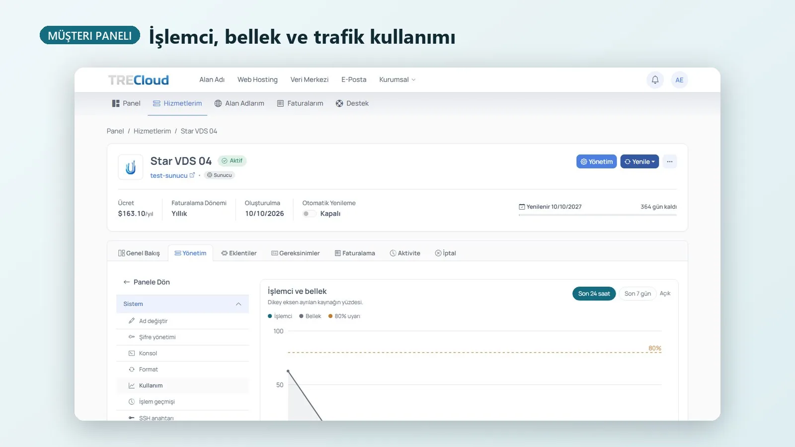Click pencil icon for Ad değiştir
Screen dimensions: 795x447
tap(132, 321)
